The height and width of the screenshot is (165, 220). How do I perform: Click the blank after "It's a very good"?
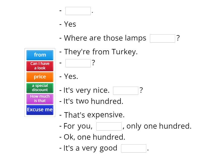pyautogui.click(x=133, y=148)
